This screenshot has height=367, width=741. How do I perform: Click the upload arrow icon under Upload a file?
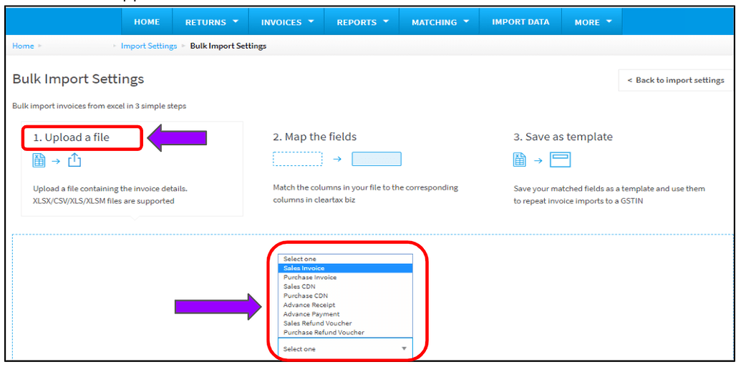pos(74,160)
